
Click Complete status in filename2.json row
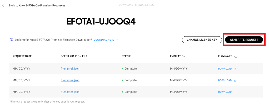[129, 80]
